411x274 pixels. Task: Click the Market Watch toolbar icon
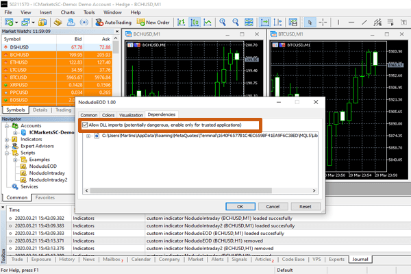pyautogui.click(x=42, y=23)
